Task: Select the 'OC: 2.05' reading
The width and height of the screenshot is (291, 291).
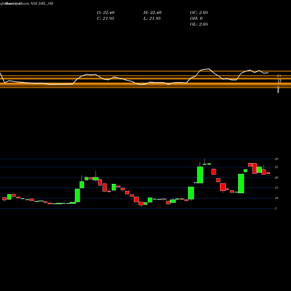Action: (199, 13)
